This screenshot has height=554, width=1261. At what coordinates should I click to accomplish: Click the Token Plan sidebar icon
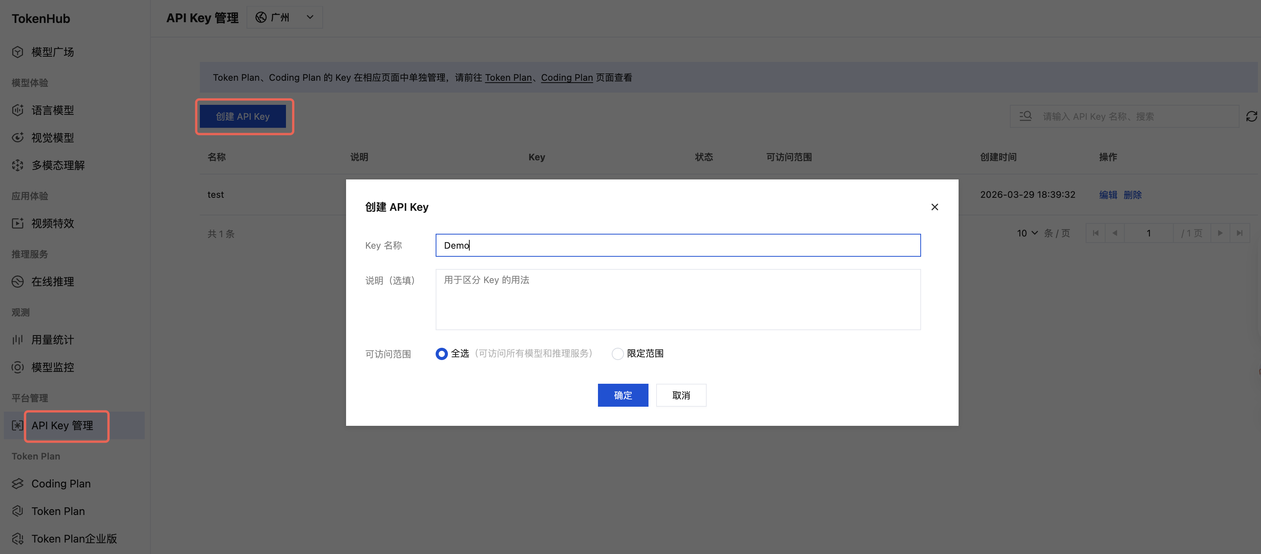(18, 511)
